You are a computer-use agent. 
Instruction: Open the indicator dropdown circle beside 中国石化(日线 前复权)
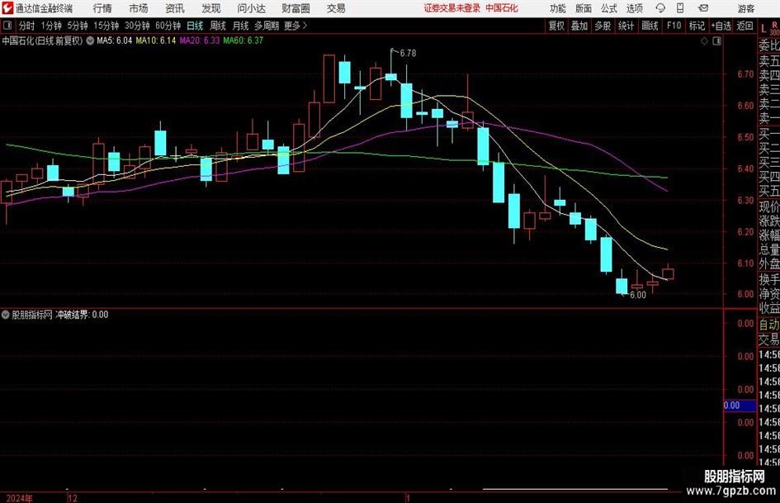(x=90, y=40)
